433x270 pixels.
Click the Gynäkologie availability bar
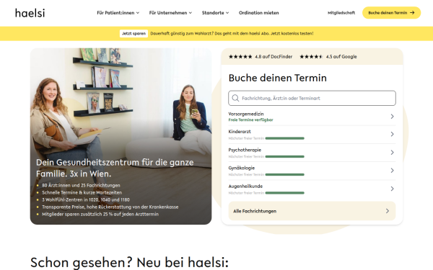(285, 175)
